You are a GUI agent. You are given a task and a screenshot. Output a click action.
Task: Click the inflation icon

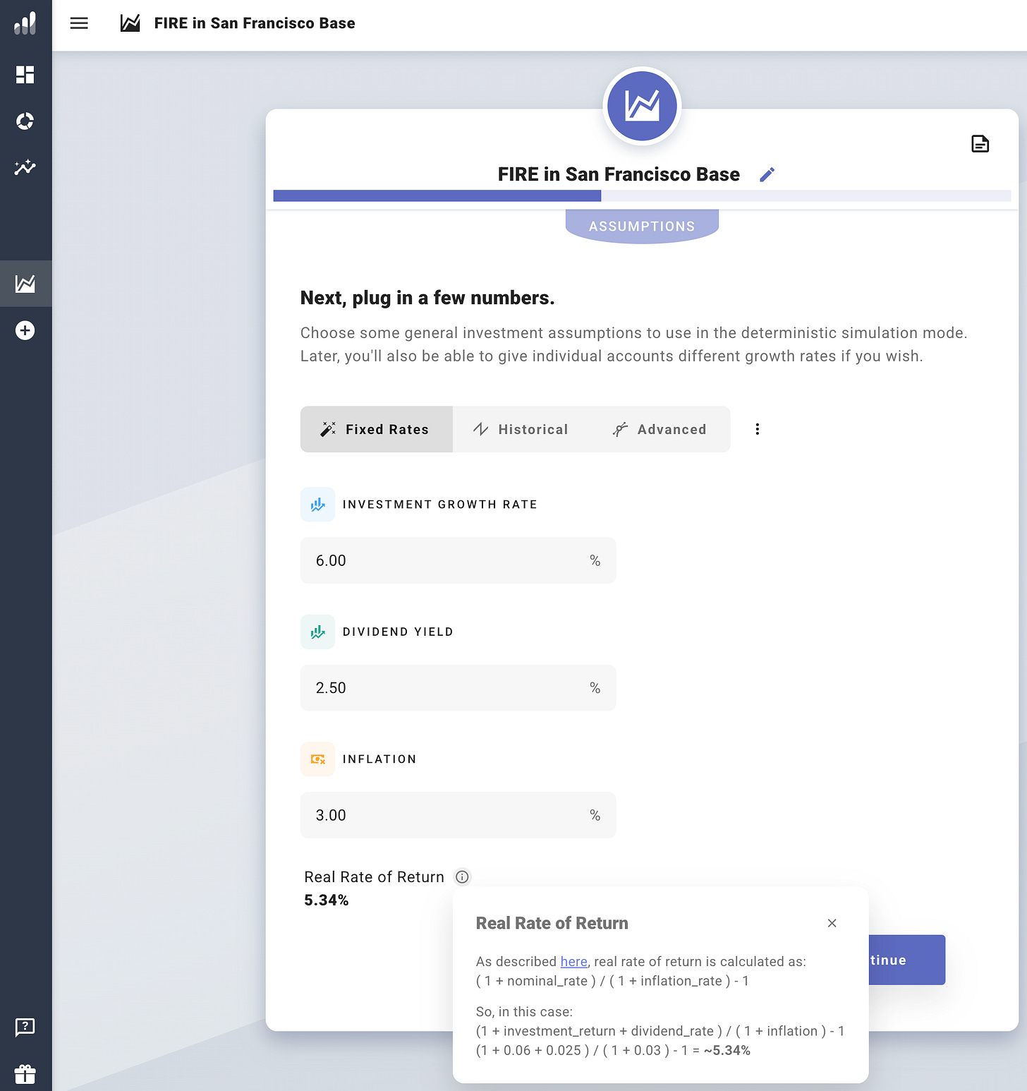317,759
